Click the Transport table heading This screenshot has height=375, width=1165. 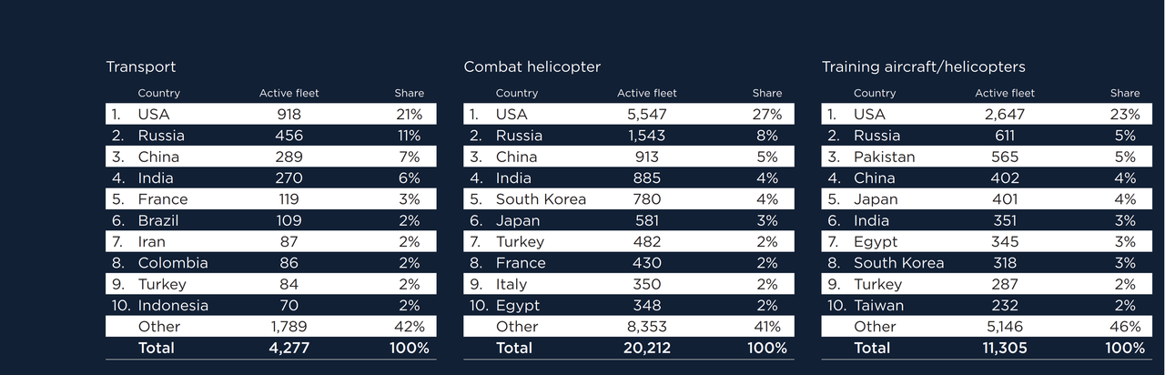[x=141, y=66]
